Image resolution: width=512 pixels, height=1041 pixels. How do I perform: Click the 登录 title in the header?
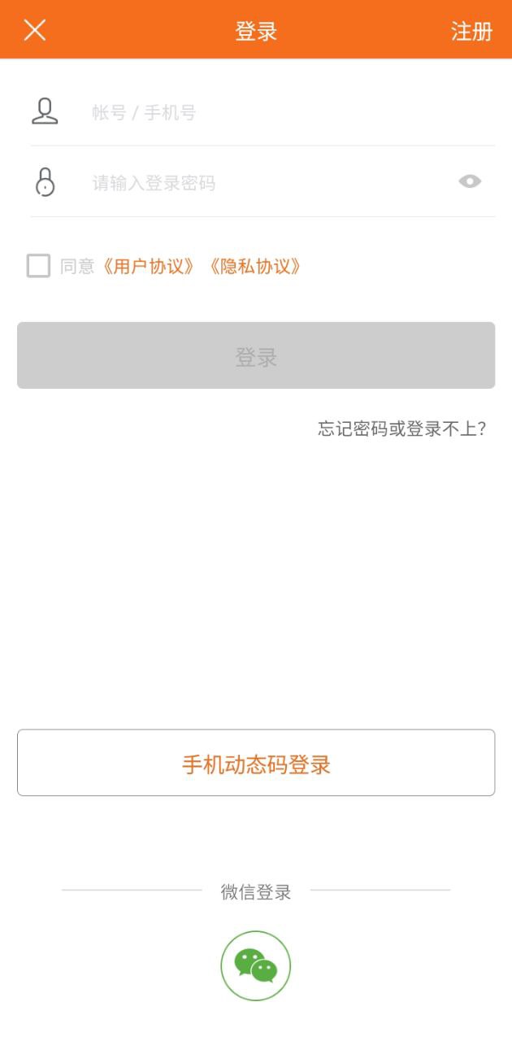(x=256, y=31)
